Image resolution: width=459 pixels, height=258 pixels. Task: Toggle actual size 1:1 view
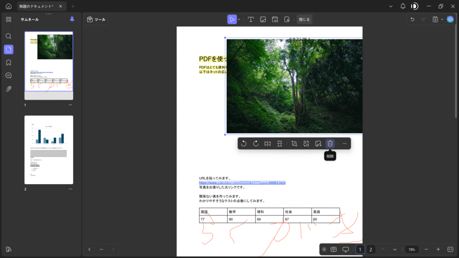(450, 249)
